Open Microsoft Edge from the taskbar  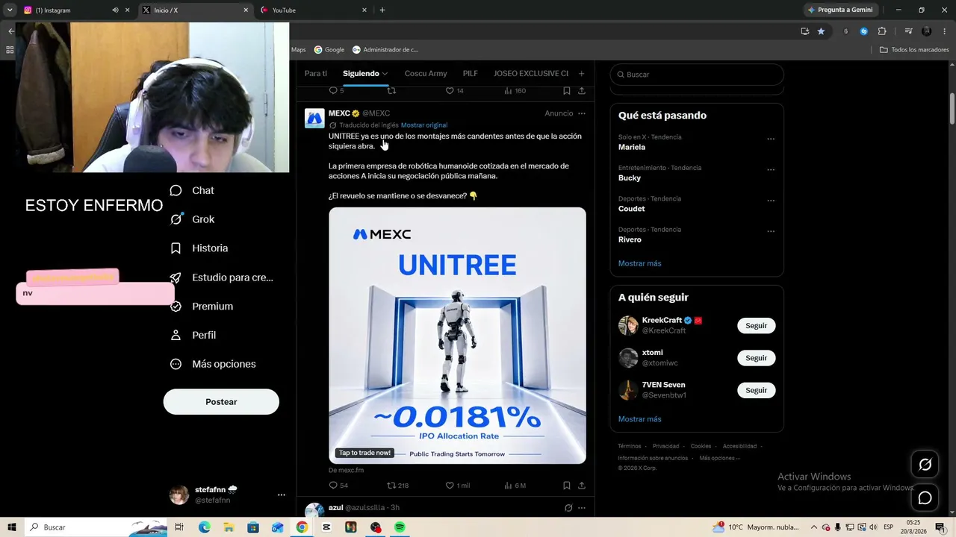(205, 527)
